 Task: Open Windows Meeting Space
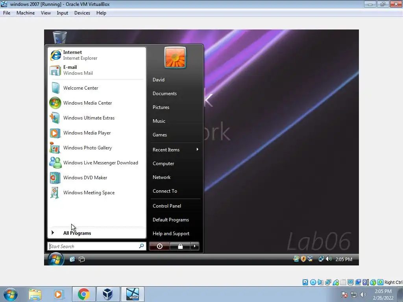coord(97,192)
